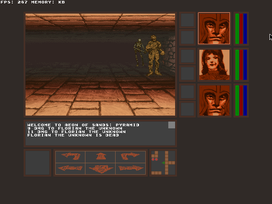Click the green bar of the woman character
Viewport: 272px width, 204px height.
coord(237,65)
